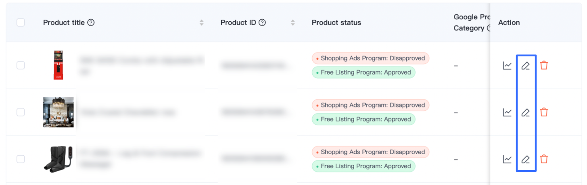This screenshot has width=587, height=185.
Task: Click Product title help question mark icon
Action: tap(91, 22)
